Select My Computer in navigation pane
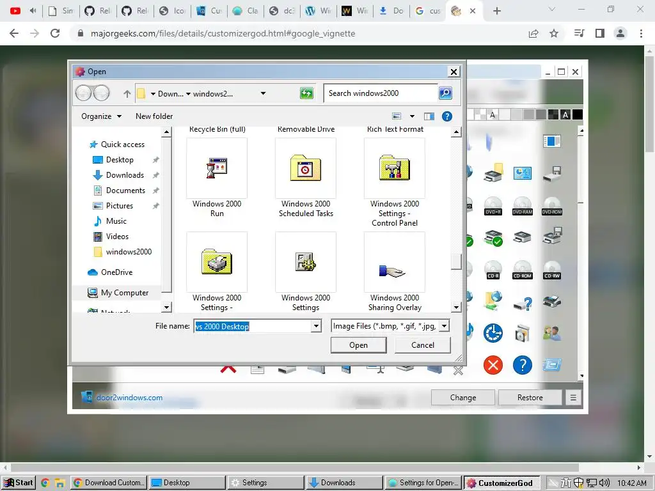Image resolution: width=655 pixels, height=491 pixels. (118, 293)
